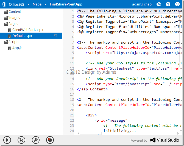
Task: Click the retract app button
Action: [50, 140]
